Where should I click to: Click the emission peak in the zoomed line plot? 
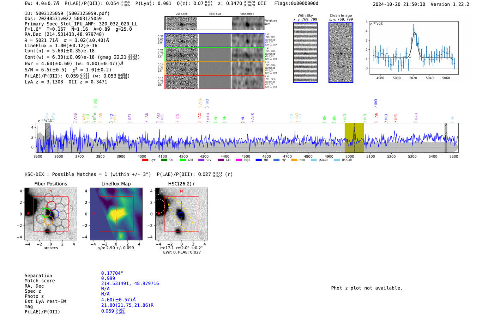tap(414, 25)
